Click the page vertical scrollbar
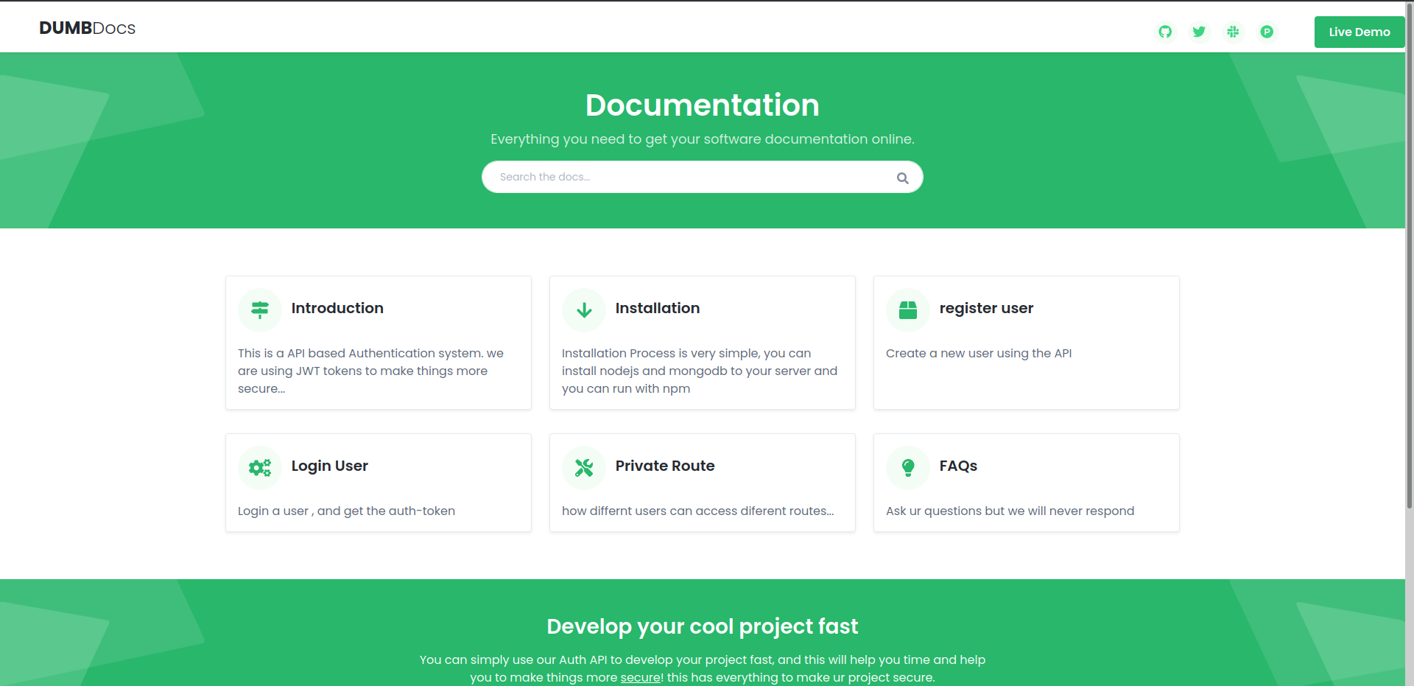Viewport: 1414px width, 686px height. coord(1409,295)
